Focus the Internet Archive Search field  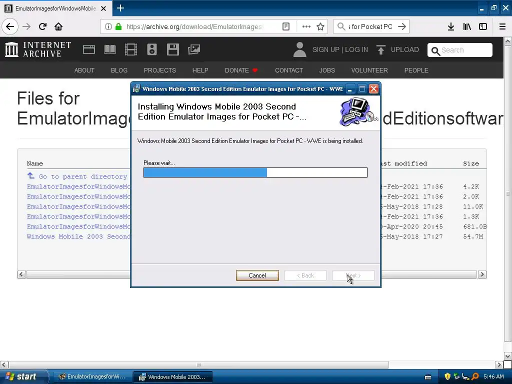(460, 50)
